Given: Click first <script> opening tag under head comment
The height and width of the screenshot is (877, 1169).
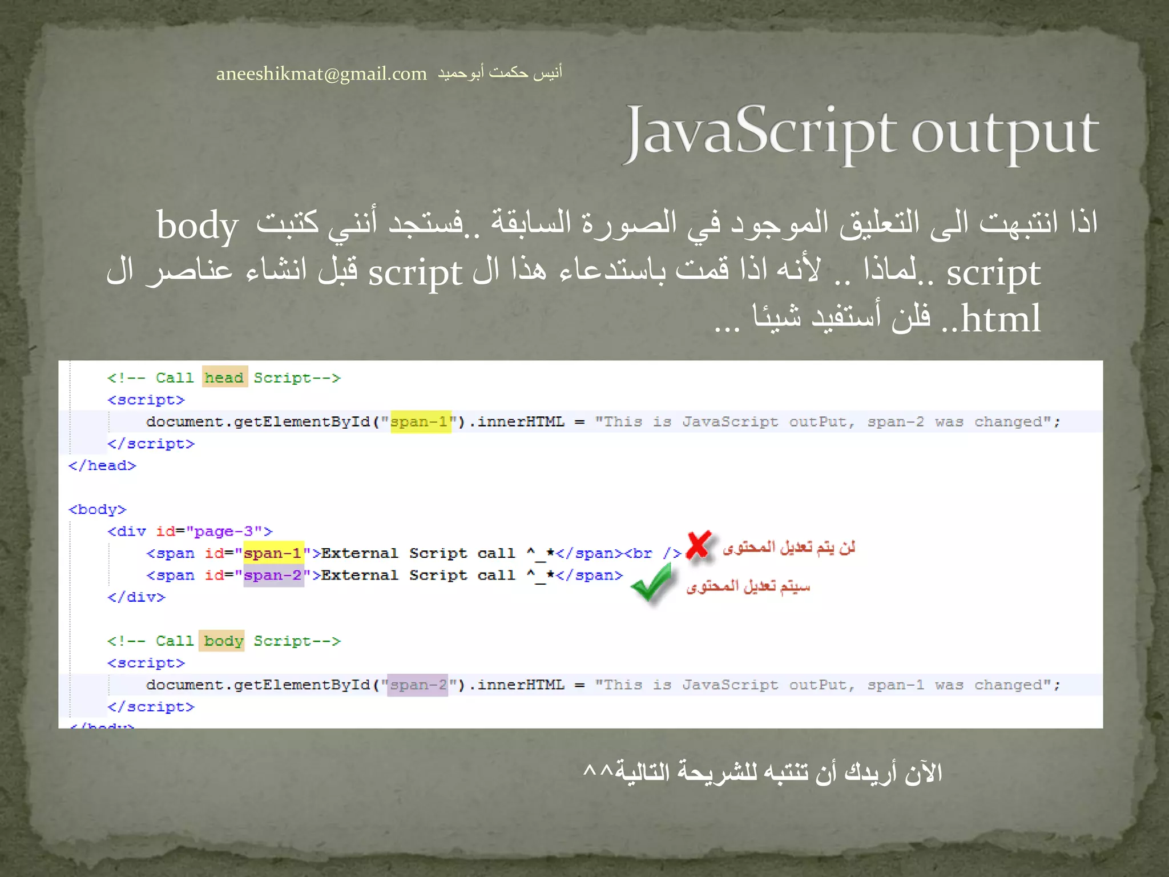Looking at the screenshot, I should 146,400.
